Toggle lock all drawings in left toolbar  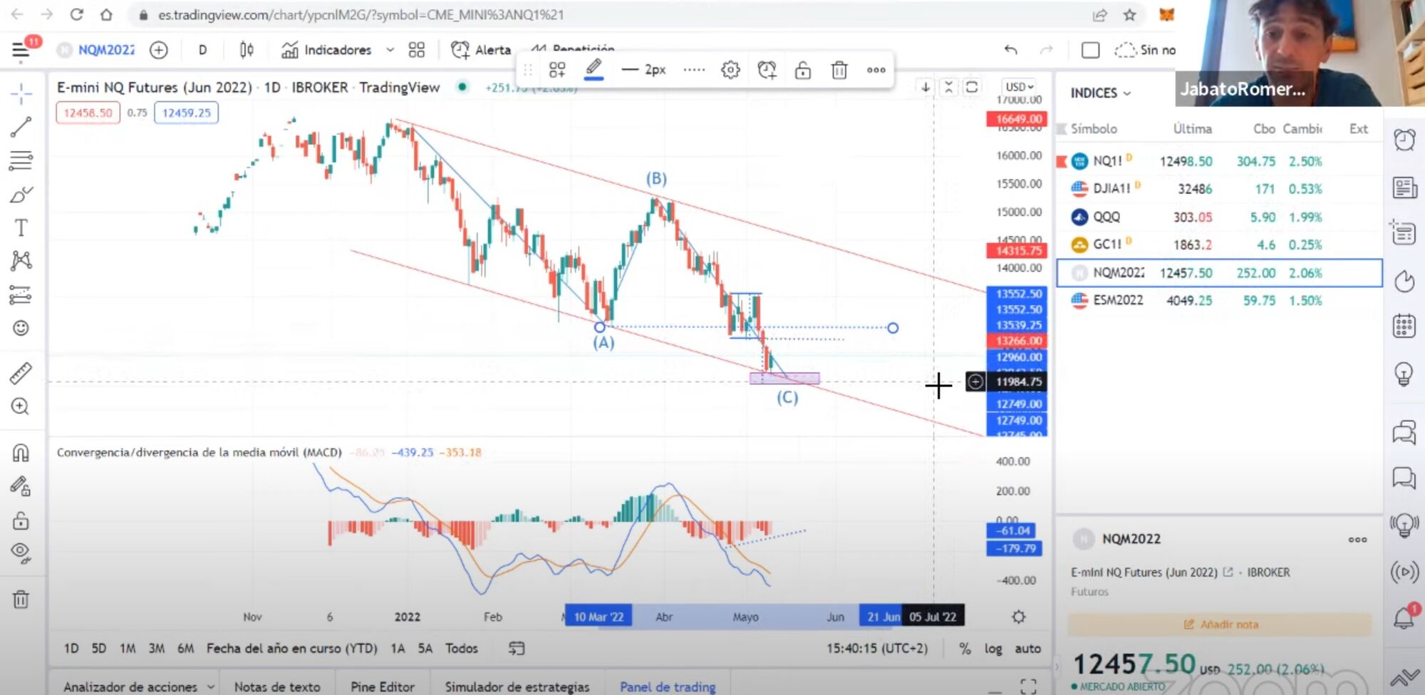pyautogui.click(x=21, y=520)
